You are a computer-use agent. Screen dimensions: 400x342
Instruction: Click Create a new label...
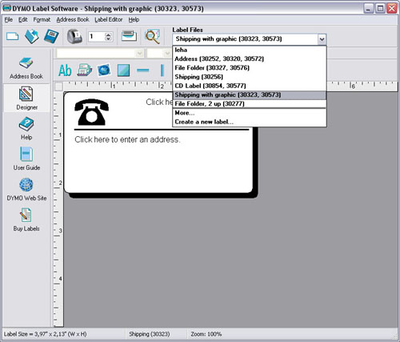point(250,122)
